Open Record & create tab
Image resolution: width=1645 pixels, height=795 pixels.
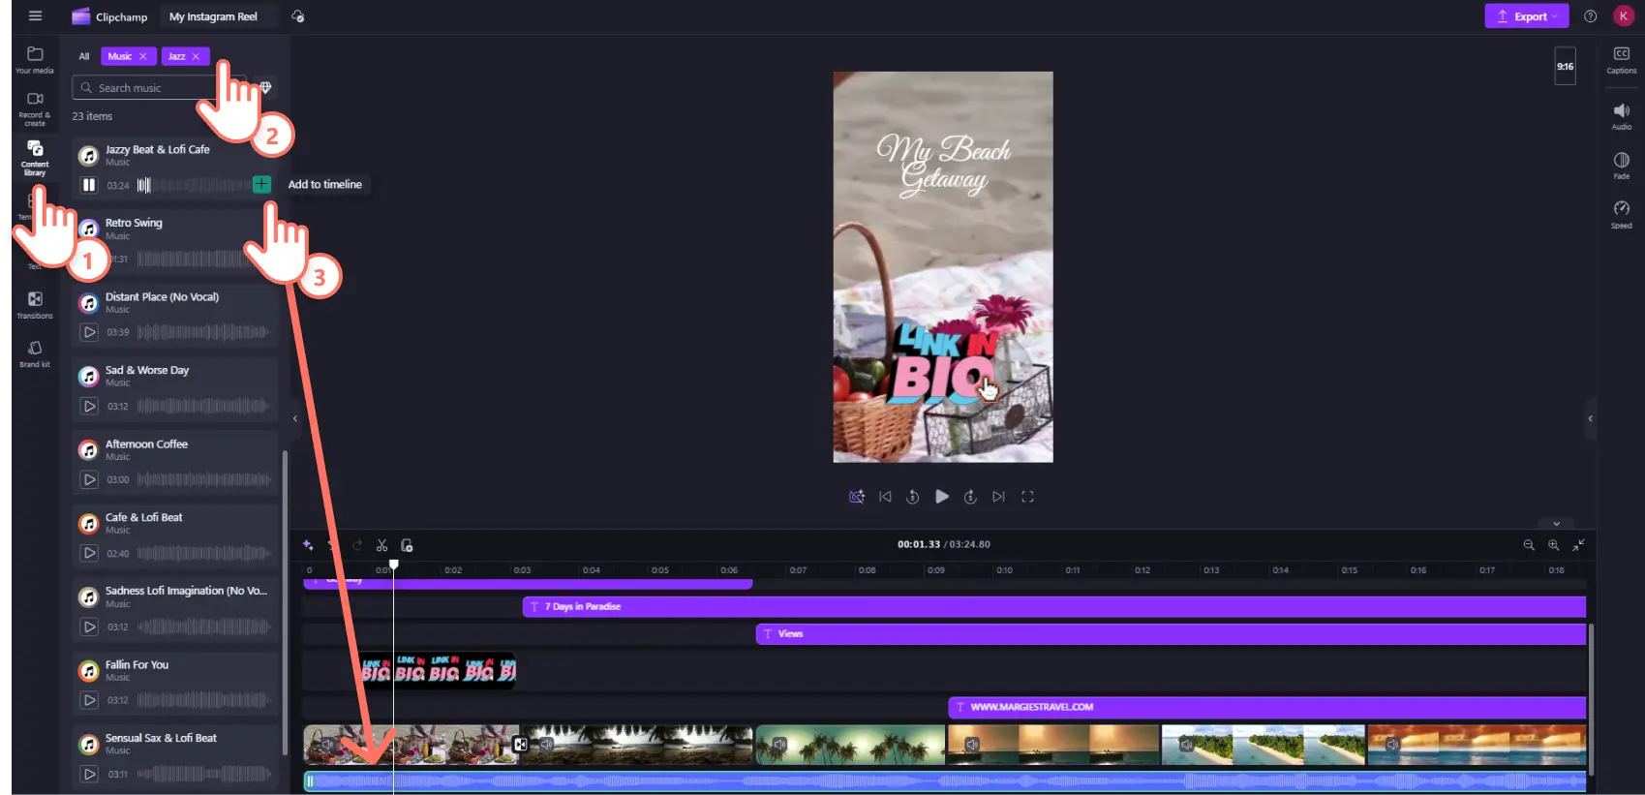(35, 108)
